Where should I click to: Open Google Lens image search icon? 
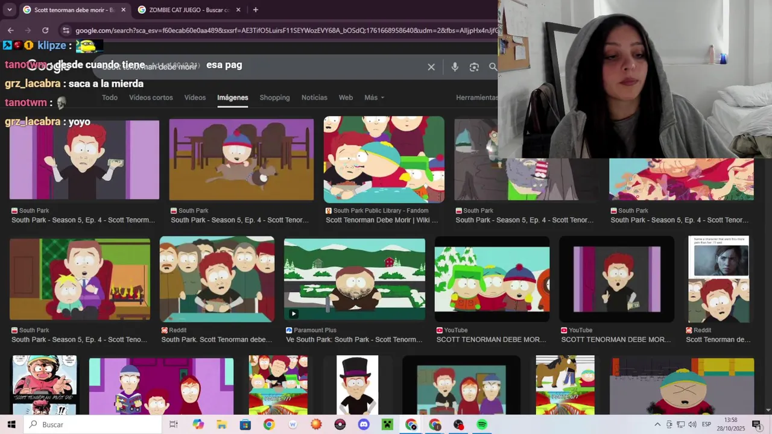[474, 67]
